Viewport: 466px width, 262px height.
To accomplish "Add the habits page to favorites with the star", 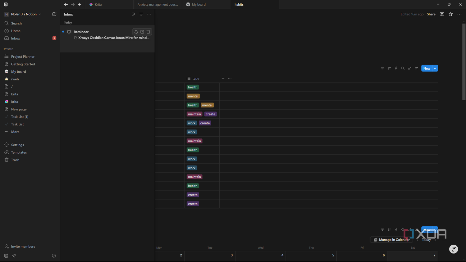I will pyautogui.click(x=451, y=14).
